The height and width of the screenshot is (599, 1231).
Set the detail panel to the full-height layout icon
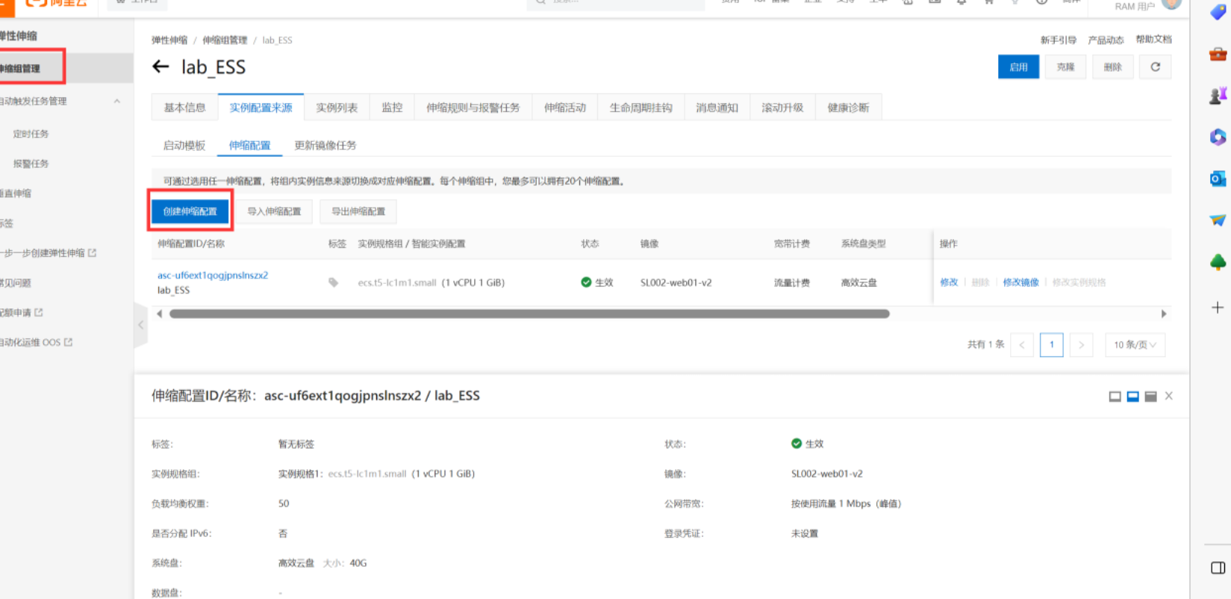point(1150,397)
